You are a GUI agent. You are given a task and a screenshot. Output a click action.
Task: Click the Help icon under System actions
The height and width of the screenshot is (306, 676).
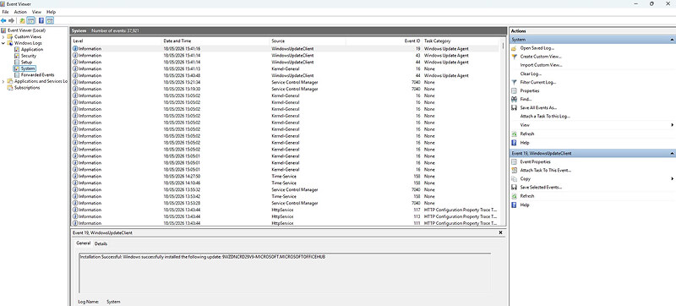(x=514, y=143)
